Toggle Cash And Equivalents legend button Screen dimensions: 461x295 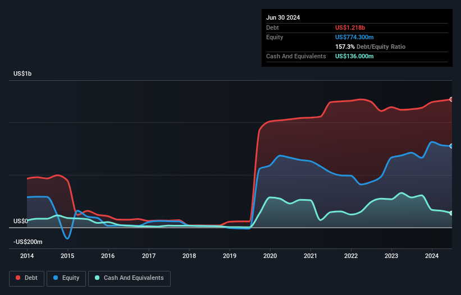point(129,278)
